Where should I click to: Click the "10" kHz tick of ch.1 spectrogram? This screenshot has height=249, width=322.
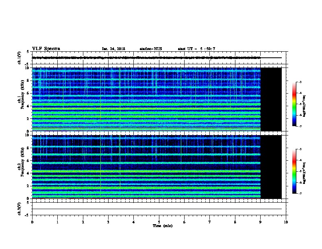(27, 68)
